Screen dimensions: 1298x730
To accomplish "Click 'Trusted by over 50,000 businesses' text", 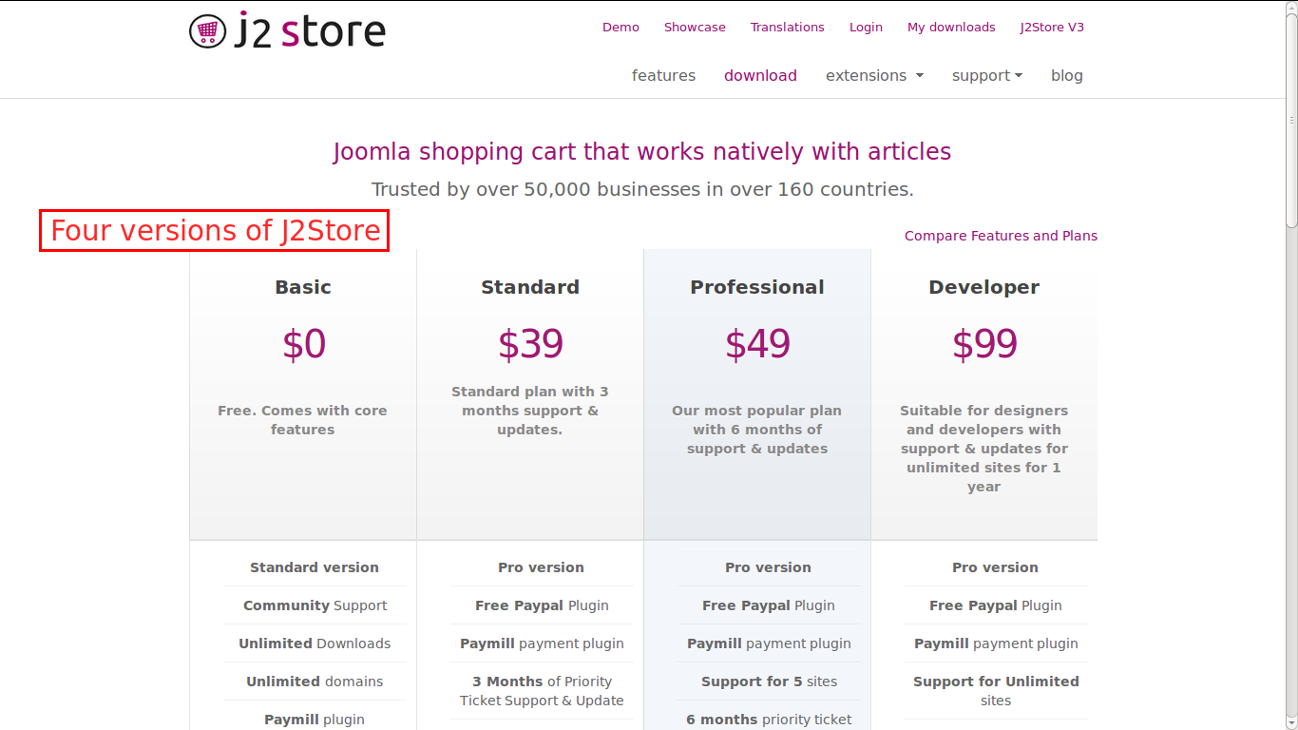I will click(x=642, y=189).
